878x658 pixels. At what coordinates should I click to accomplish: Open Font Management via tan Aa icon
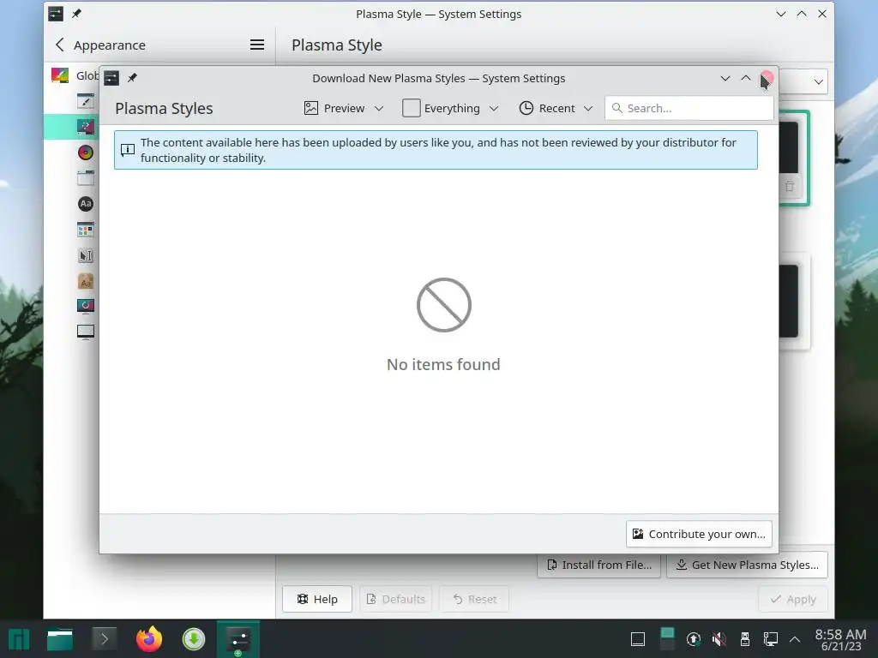[86, 281]
